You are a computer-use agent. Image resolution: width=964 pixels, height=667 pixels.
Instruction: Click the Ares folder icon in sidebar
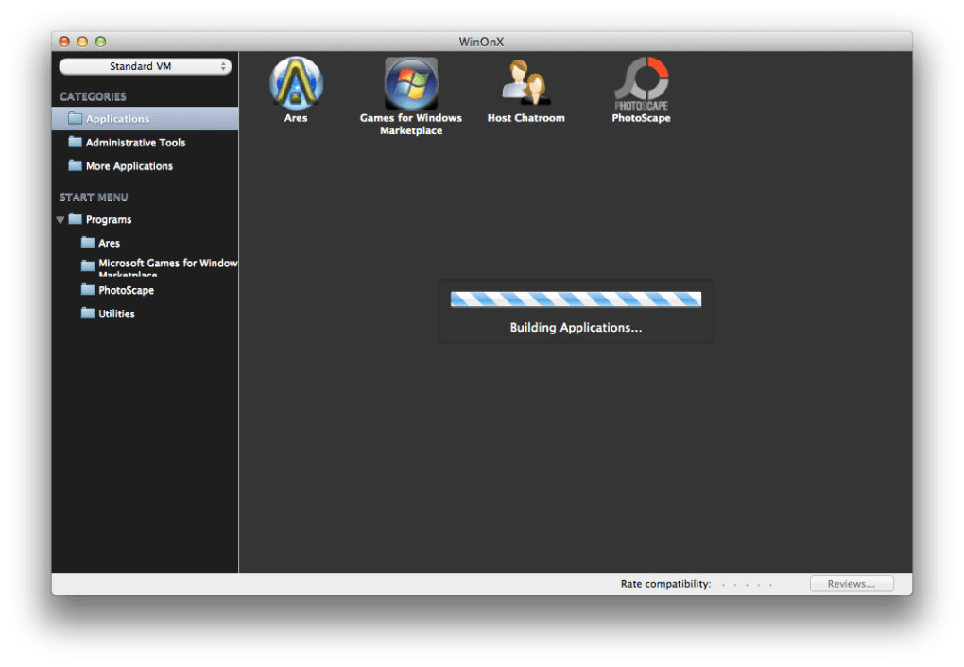88,242
